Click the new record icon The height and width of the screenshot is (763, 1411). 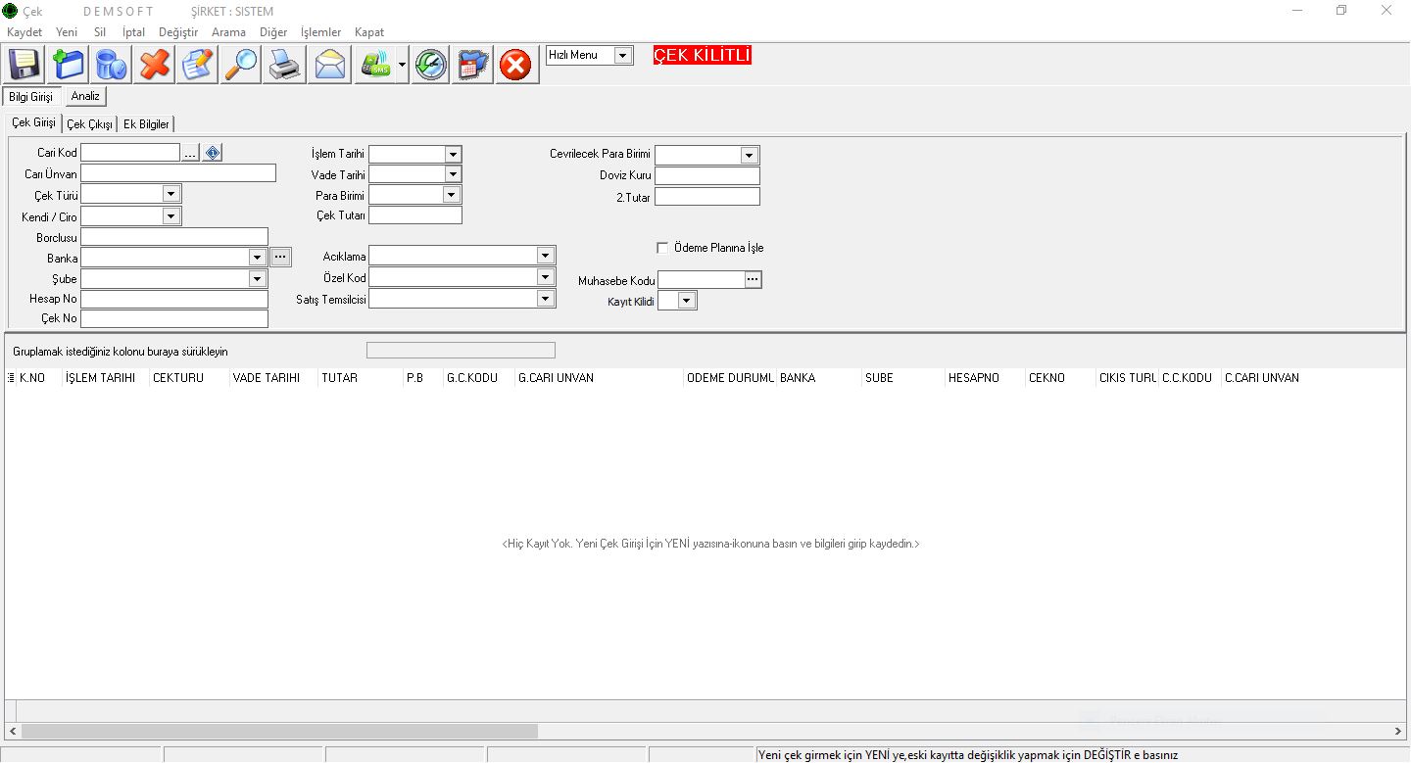click(x=68, y=65)
